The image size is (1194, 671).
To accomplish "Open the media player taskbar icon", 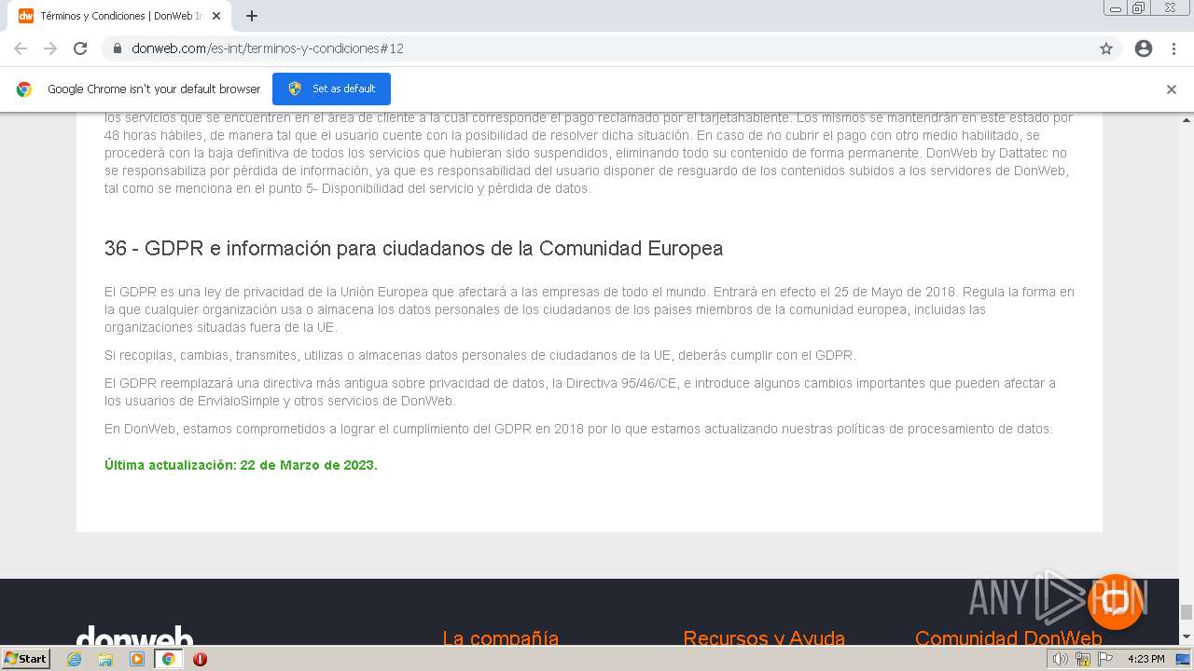I will [137, 659].
